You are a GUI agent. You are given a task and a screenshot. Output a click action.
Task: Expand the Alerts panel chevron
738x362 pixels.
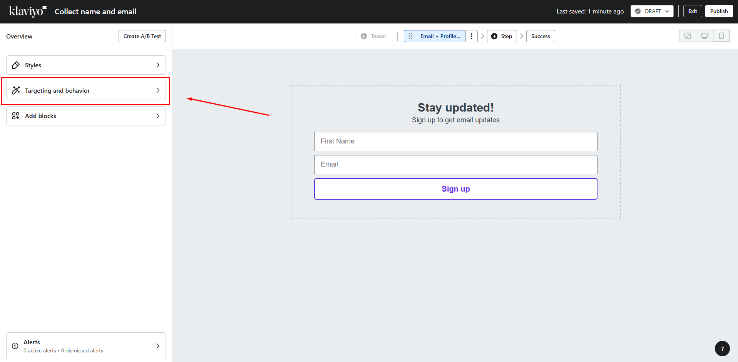[x=158, y=346]
